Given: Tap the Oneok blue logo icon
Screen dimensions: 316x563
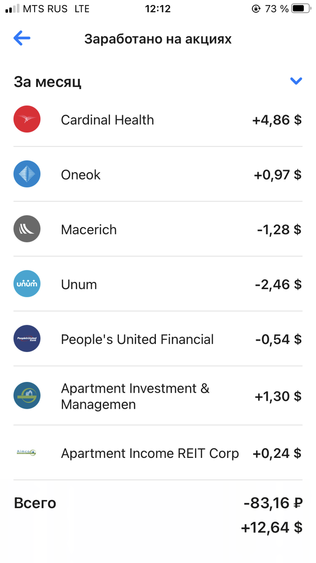Looking at the screenshot, I should (x=27, y=174).
